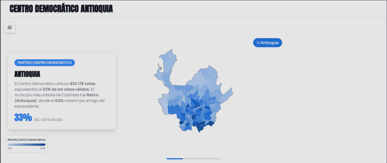Click the X icon on the Antioquia chip
387x163 pixels.
point(258,43)
